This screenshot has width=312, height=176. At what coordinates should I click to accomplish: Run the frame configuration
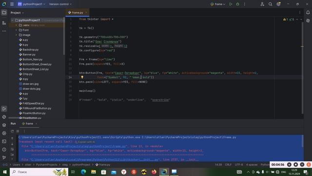[x=231, y=4]
